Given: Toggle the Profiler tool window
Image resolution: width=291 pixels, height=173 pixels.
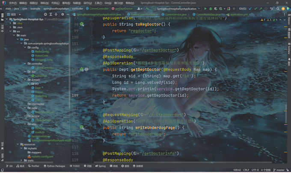Looking at the screenshot, I should pos(33,166).
